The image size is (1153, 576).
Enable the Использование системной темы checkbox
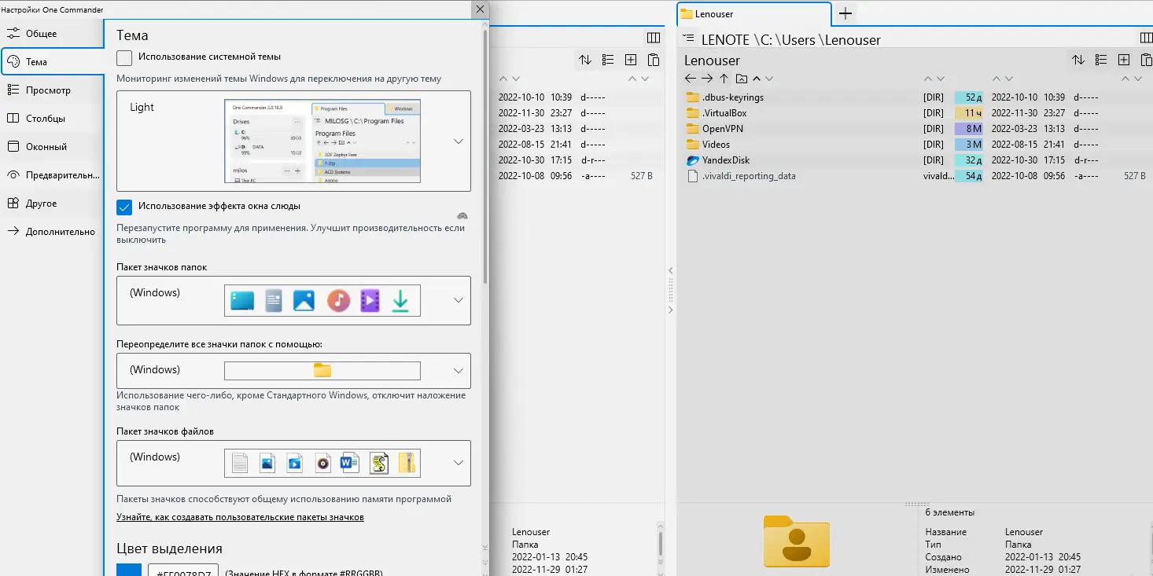click(x=124, y=57)
